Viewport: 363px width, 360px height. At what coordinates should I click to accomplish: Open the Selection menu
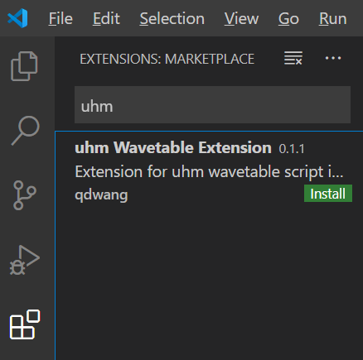tap(172, 19)
